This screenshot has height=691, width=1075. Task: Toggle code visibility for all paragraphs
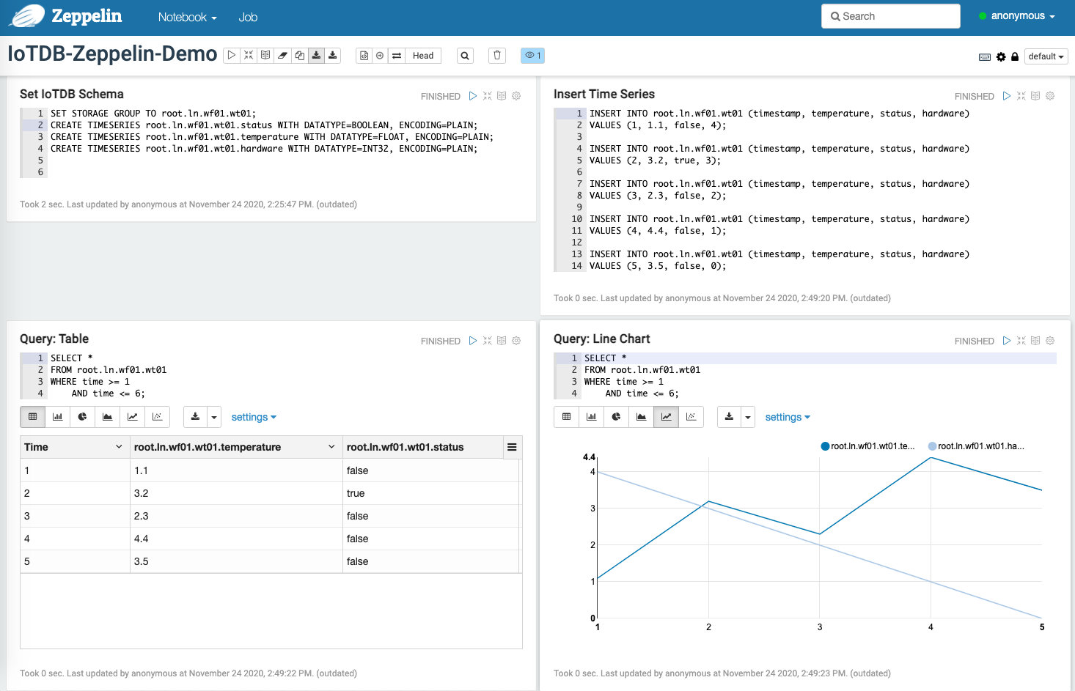[265, 55]
